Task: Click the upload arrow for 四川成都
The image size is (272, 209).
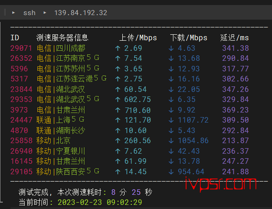Action: tap(118, 48)
